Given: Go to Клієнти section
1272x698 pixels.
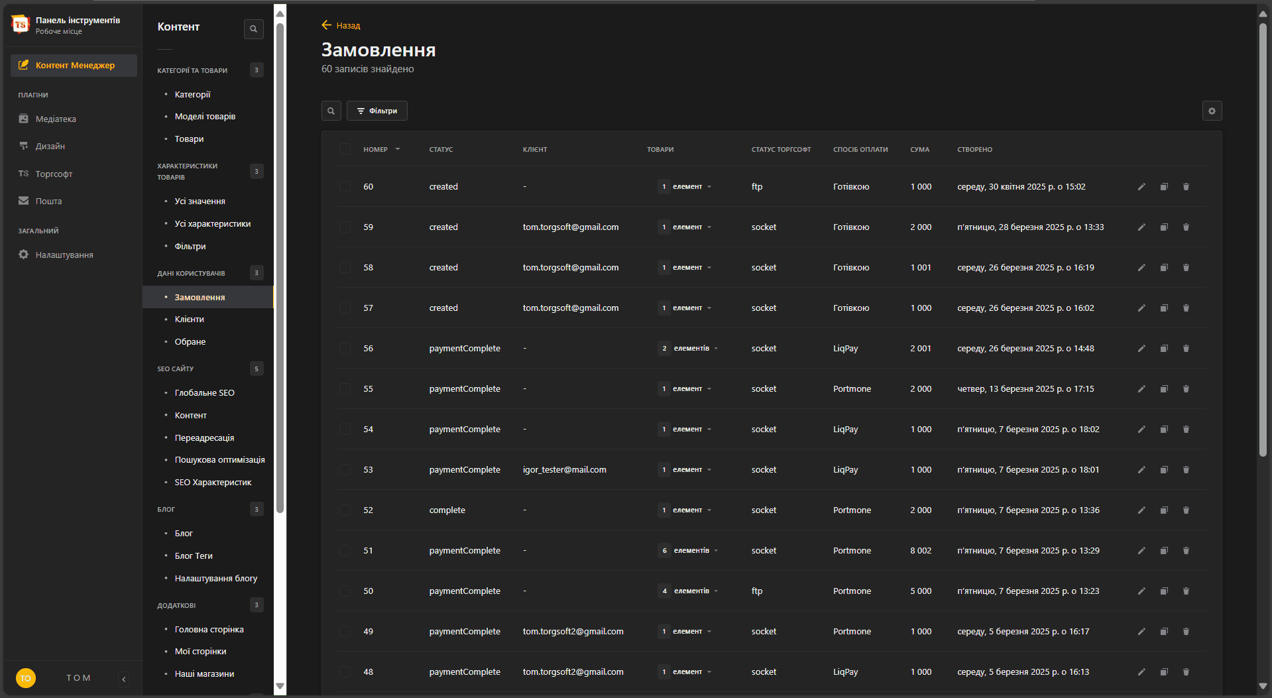Looking at the screenshot, I should tap(189, 320).
